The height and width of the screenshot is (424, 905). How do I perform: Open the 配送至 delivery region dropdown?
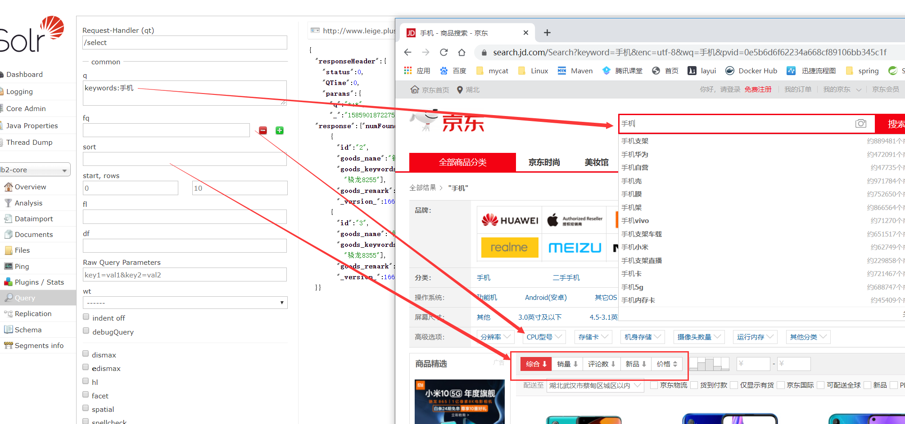tap(595, 385)
